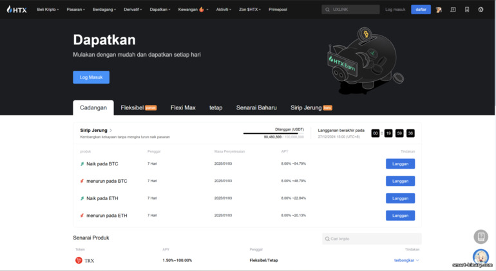This screenshot has height=271, width=496.
Task: Open the chat assistant avatar
Action: coord(481,256)
